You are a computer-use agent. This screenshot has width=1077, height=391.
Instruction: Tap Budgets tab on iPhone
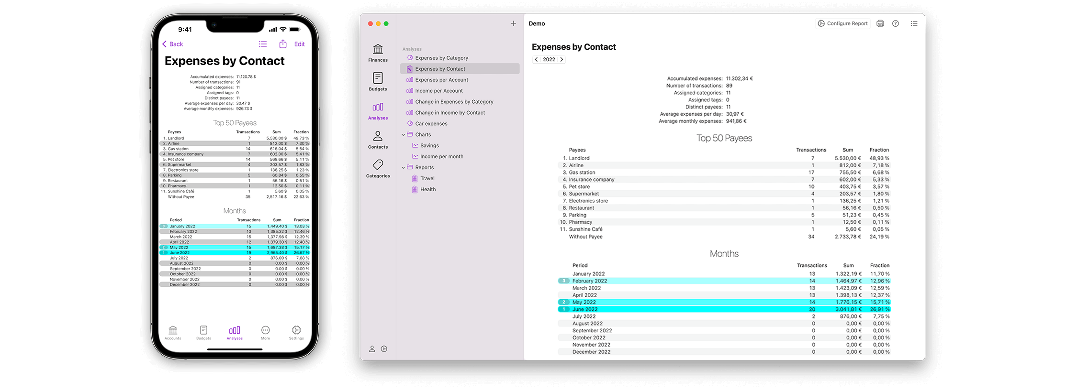point(203,333)
